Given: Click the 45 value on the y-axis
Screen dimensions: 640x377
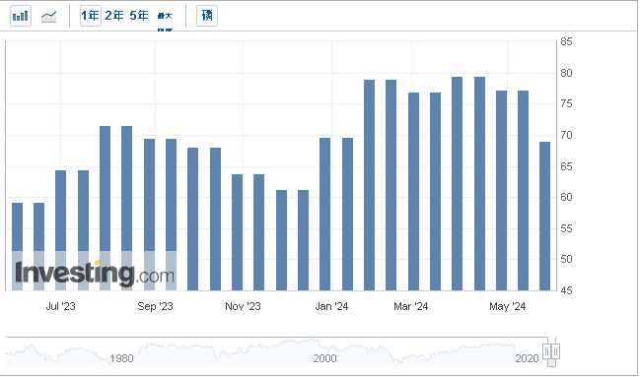Looking at the screenshot, I should pyautogui.click(x=566, y=290).
